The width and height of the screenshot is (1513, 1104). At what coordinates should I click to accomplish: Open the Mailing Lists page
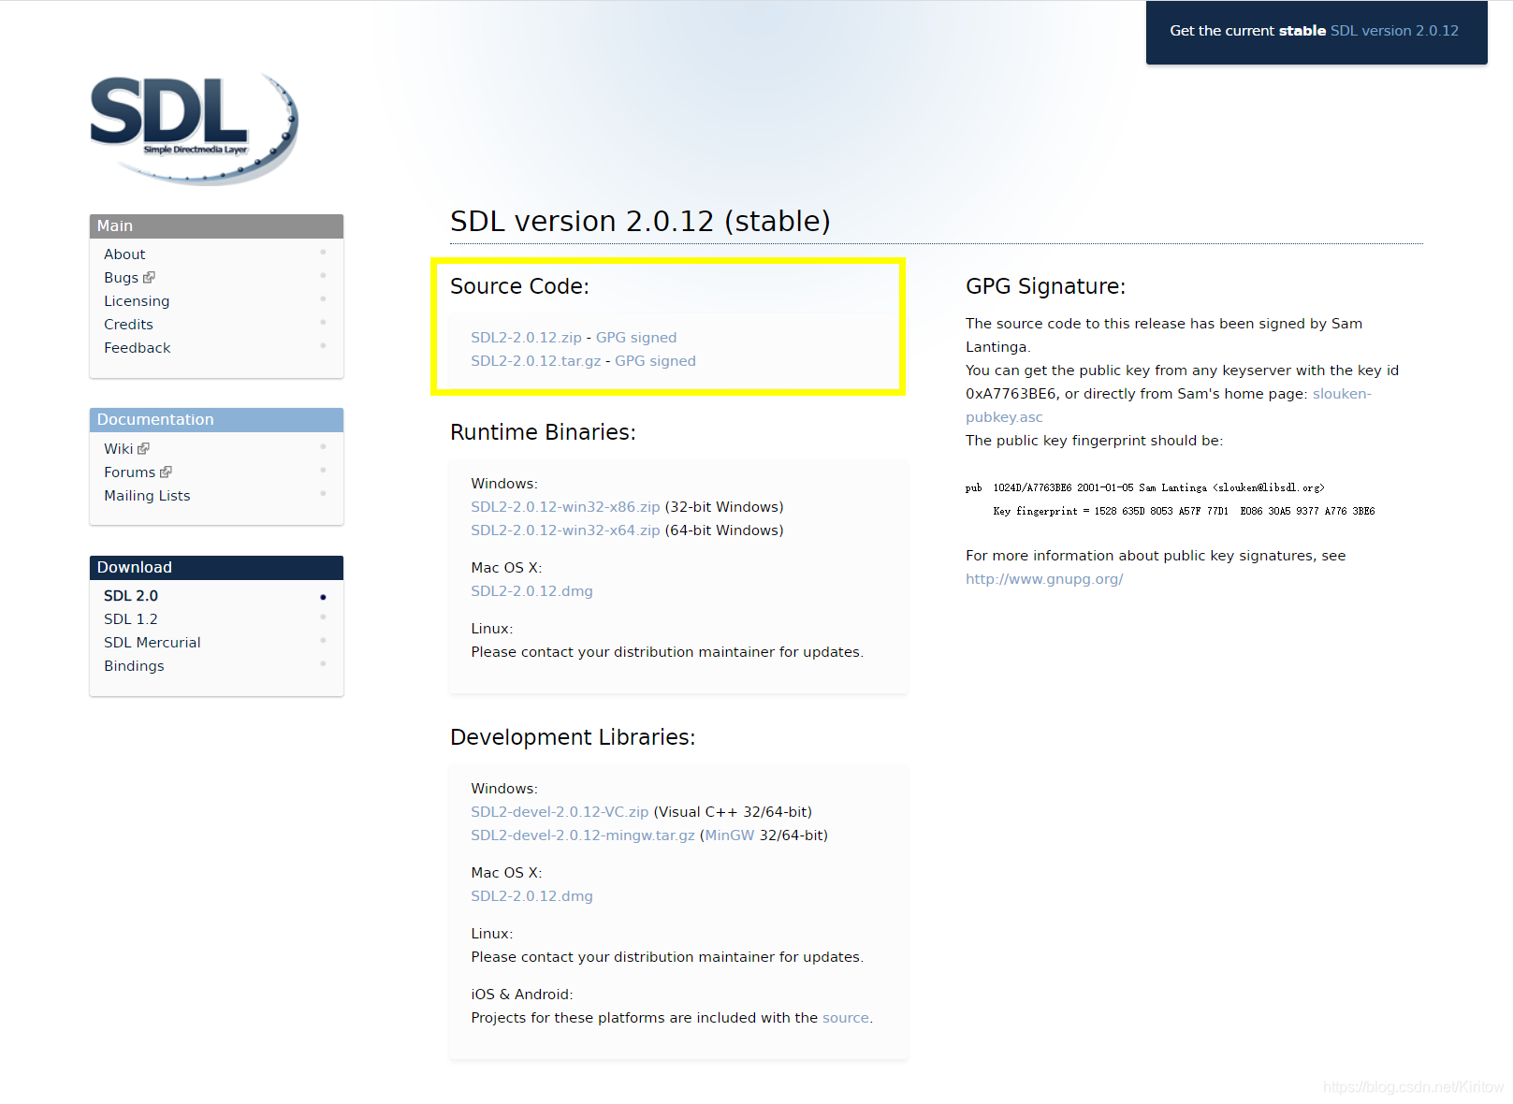[x=147, y=496]
